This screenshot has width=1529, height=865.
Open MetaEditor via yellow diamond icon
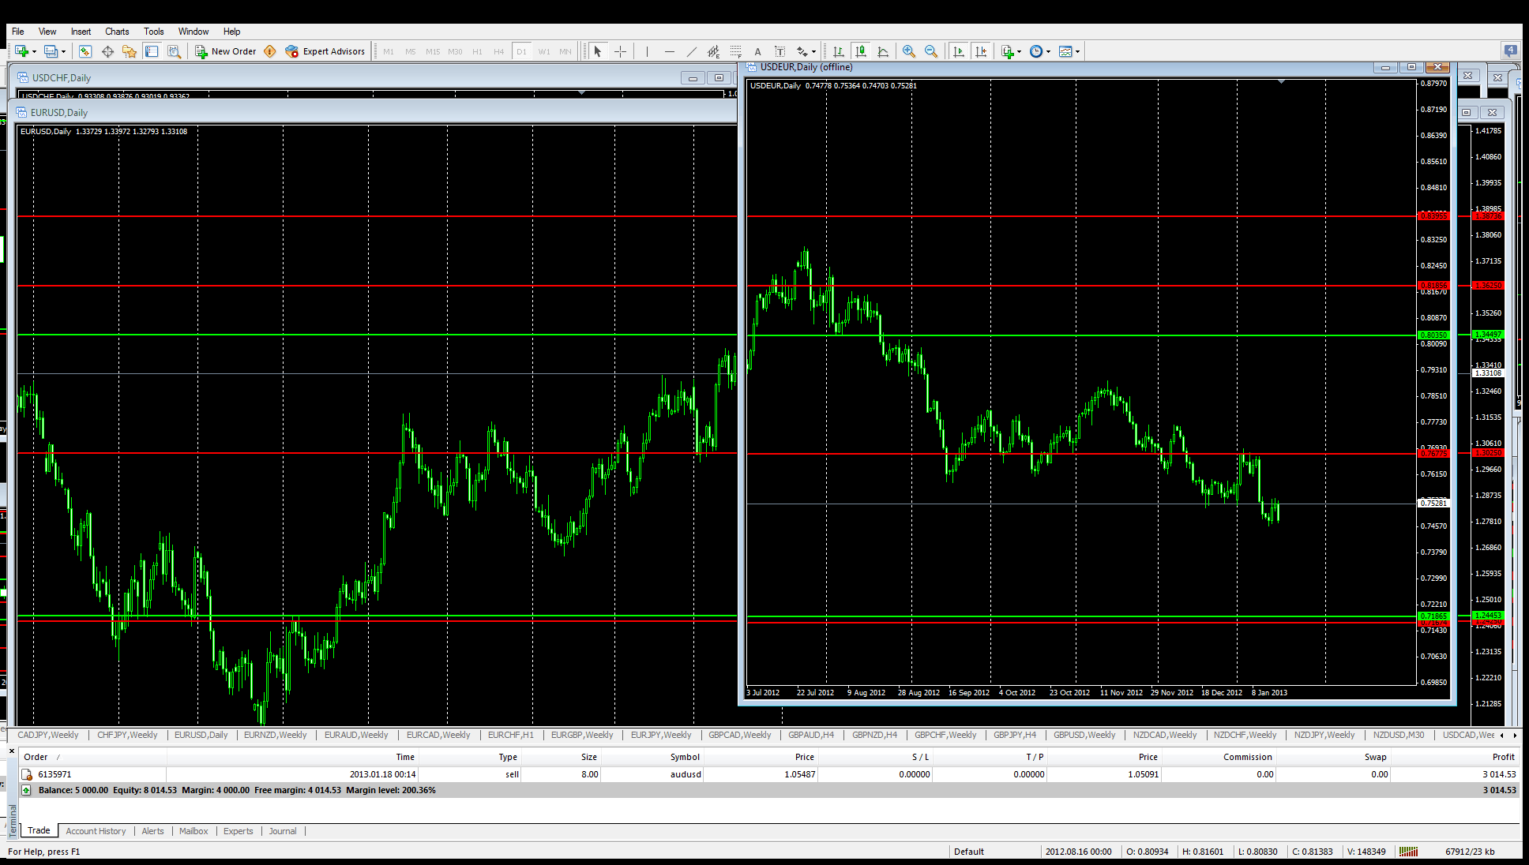(270, 51)
